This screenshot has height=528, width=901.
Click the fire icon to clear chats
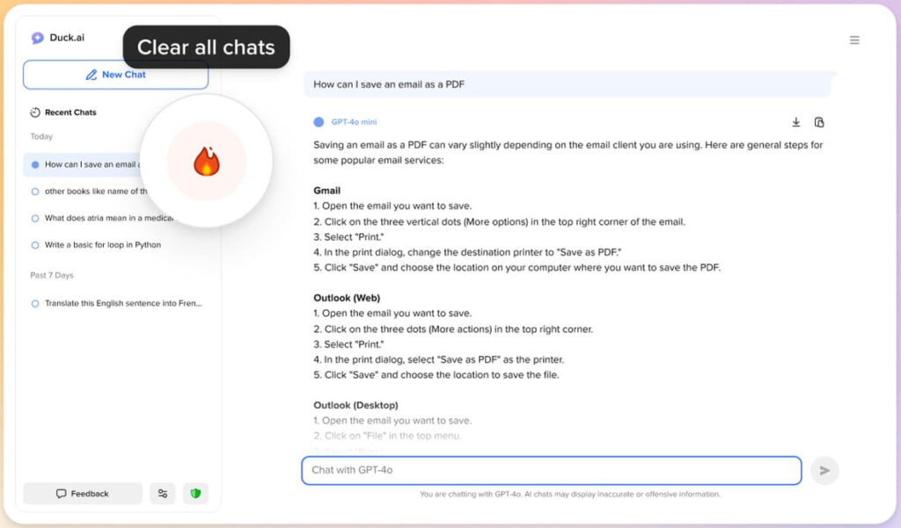point(206,162)
